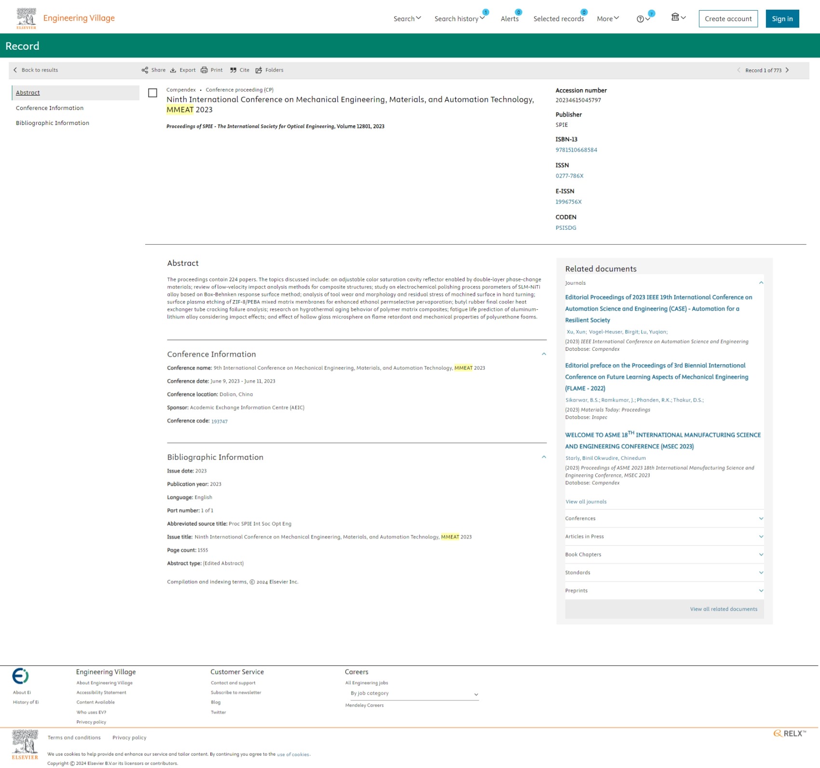Click the Create account button
The image size is (820, 768).
pos(728,19)
